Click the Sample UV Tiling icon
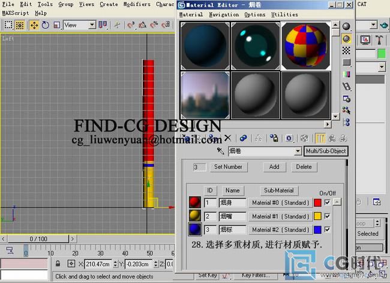Viewport: 390px width, 283px height. tap(346, 62)
